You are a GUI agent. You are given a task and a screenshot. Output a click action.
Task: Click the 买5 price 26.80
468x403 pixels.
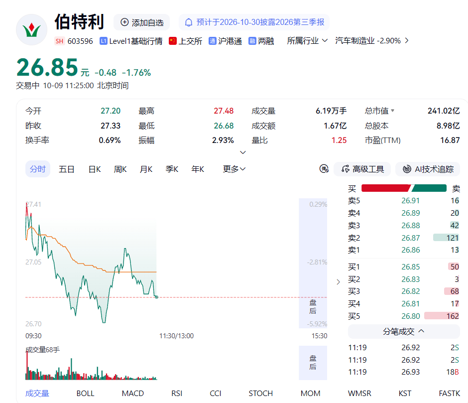click(410, 316)
